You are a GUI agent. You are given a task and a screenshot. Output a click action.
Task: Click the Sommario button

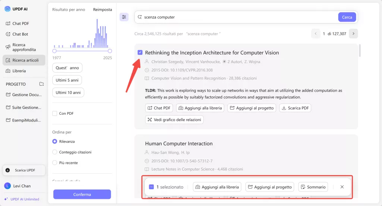coord(313,187)
